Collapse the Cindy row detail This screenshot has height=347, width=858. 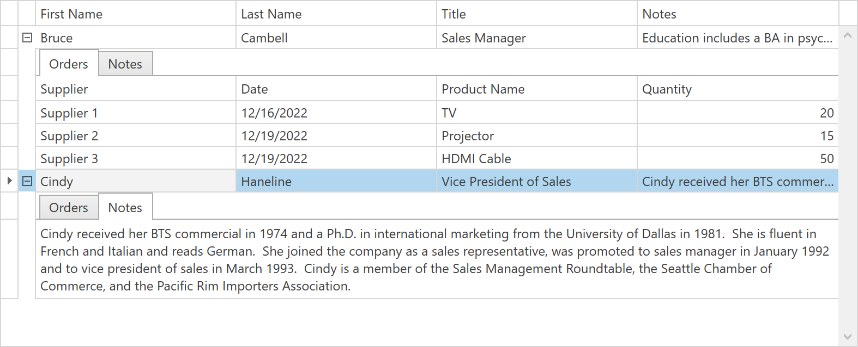27,181
